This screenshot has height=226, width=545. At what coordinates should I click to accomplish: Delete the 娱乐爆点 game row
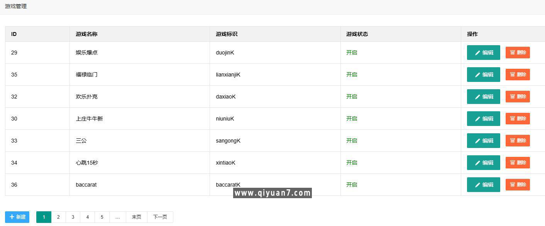(518, 53)
